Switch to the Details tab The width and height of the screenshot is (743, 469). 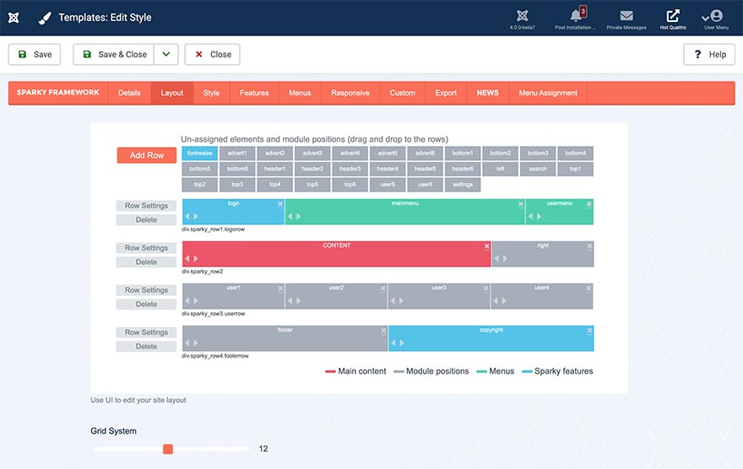click(129, 93)
